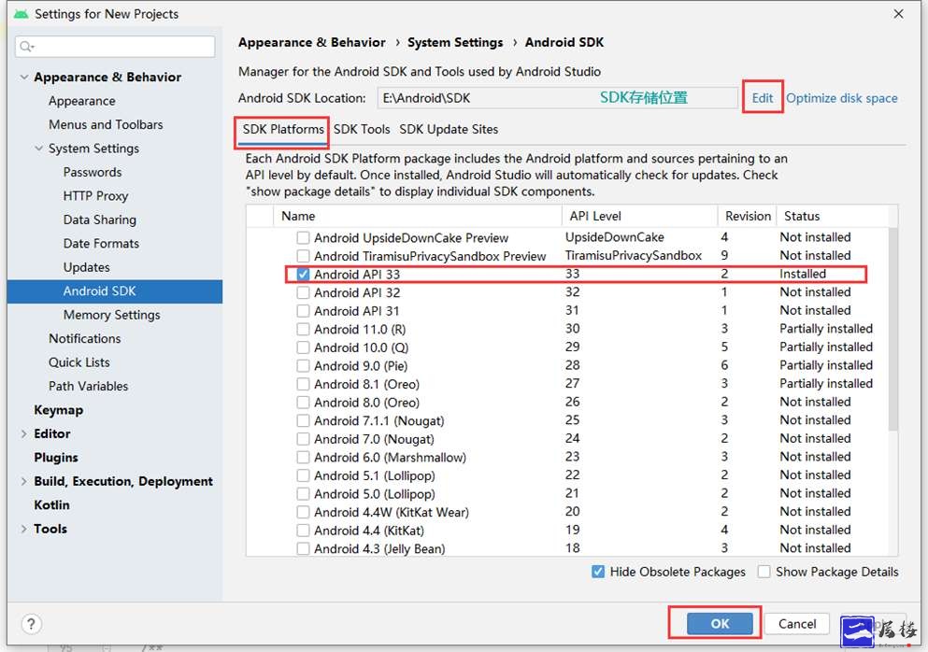Confirm settings with the OK button

[x=720, y=624]
